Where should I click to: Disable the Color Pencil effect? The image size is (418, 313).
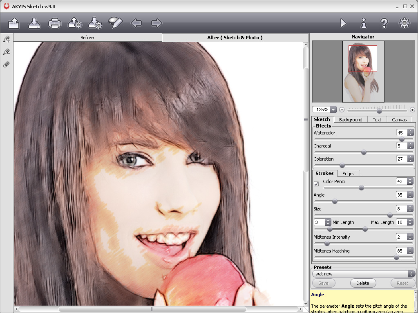point(316,184)
